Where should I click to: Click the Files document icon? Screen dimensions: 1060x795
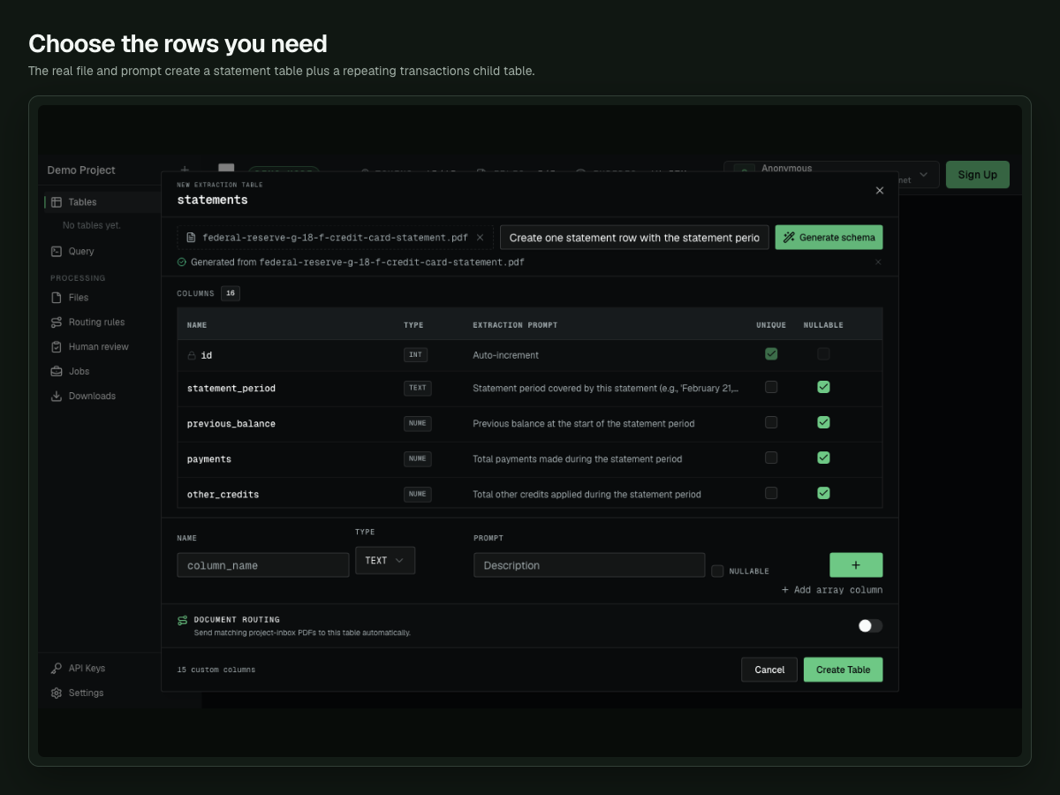click(57, 298)
